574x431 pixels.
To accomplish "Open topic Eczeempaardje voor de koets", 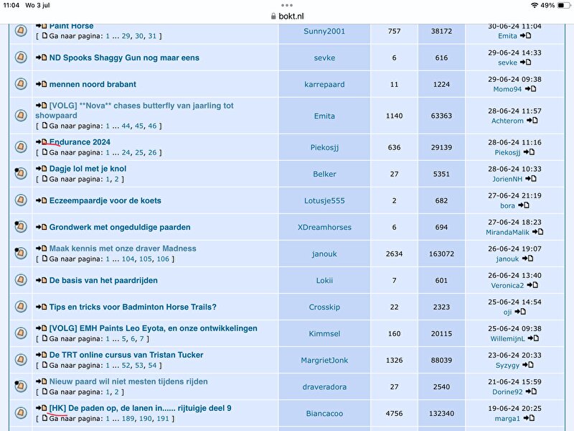I will click(105, 200).
